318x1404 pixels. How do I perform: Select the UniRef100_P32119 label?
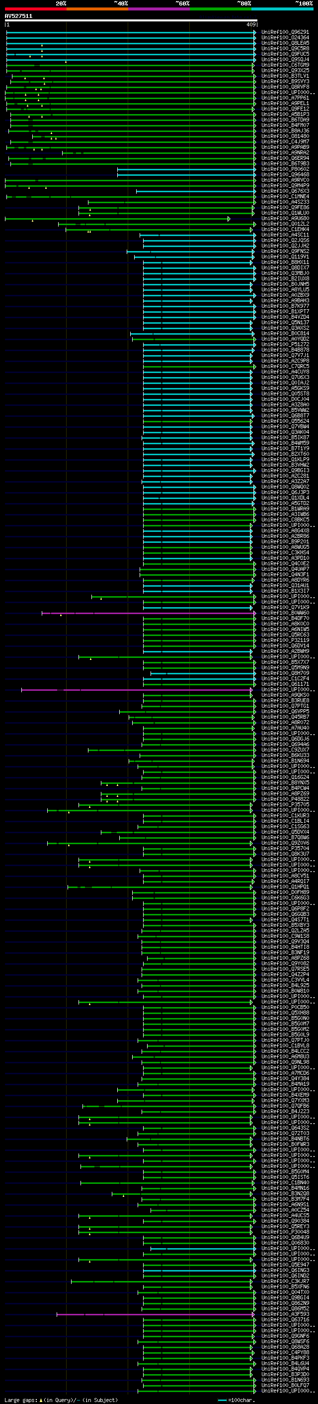tap(285, 640)
